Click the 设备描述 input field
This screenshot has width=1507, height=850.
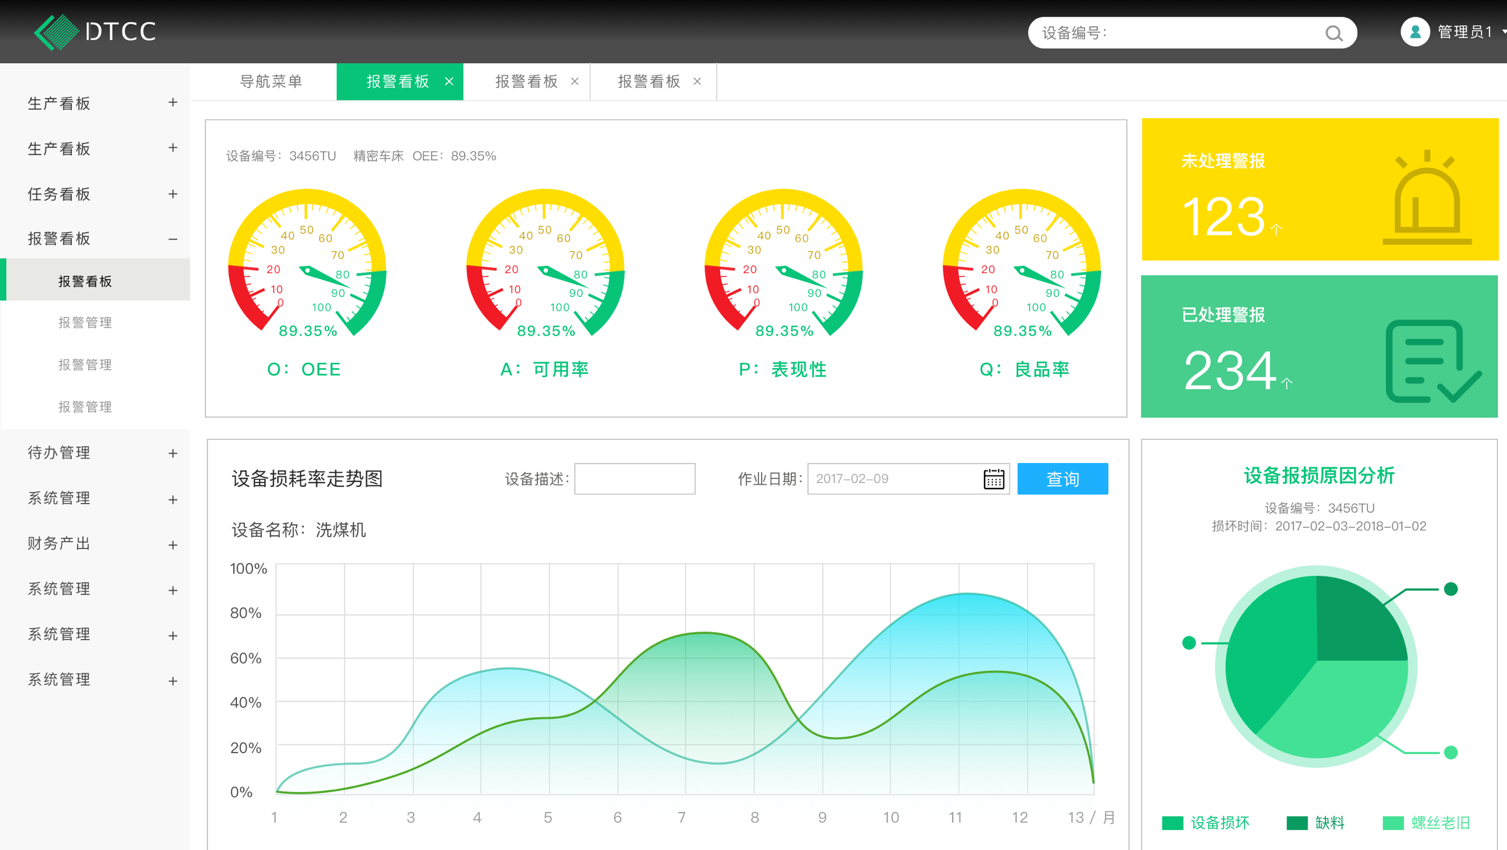pos(634,479)
